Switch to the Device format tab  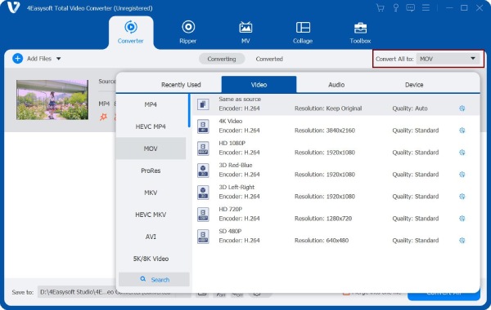pos(414,85)
